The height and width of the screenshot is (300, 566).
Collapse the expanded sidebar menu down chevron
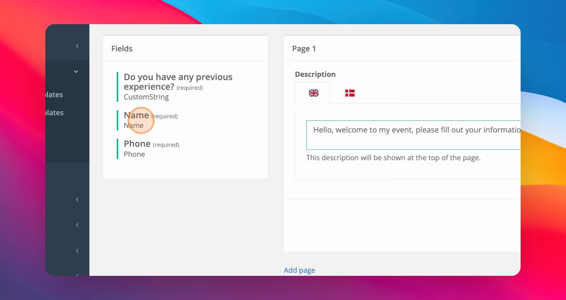(x=76, y=72)
